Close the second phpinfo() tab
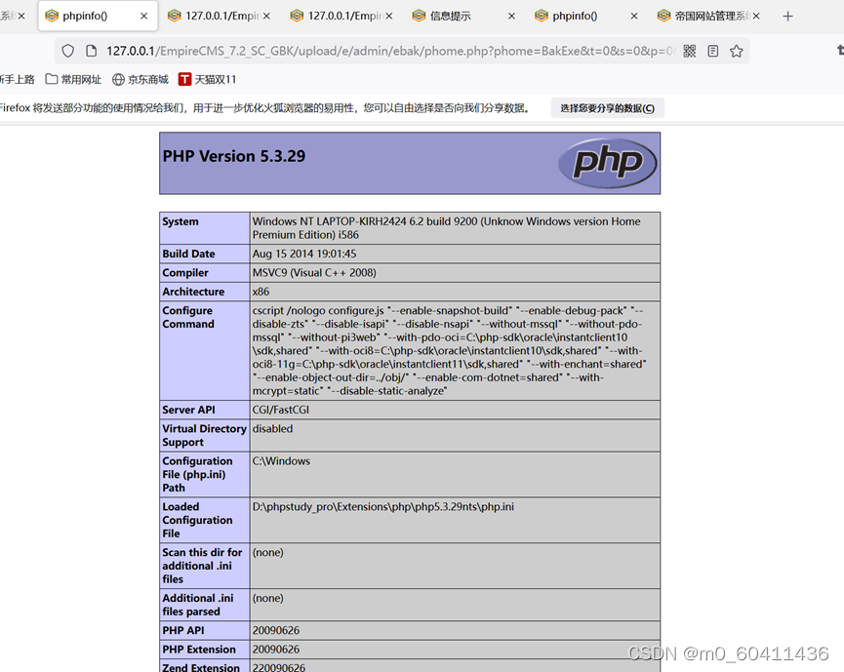 click(634, 17)
